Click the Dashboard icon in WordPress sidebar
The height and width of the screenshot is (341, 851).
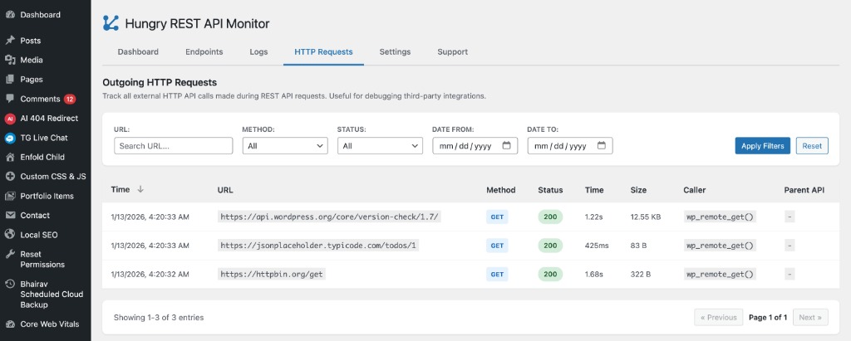tap(10, 15)
